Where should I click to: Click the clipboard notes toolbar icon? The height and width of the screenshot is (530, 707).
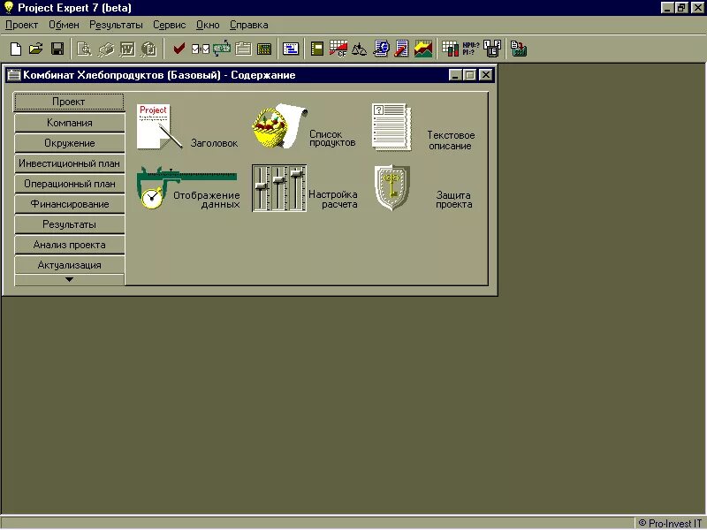243,49
